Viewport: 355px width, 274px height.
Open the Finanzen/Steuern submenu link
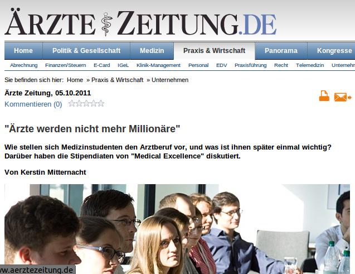pyautogui.click(x=66, y=65)
